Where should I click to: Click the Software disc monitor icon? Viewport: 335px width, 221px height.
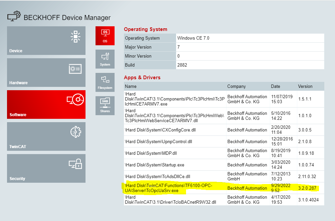75,100
